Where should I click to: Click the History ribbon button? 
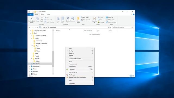(x=101, y=22)
